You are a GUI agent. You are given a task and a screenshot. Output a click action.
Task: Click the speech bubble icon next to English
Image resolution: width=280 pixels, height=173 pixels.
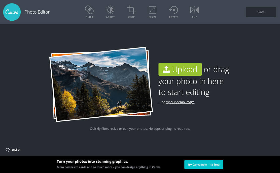[7, 150]
